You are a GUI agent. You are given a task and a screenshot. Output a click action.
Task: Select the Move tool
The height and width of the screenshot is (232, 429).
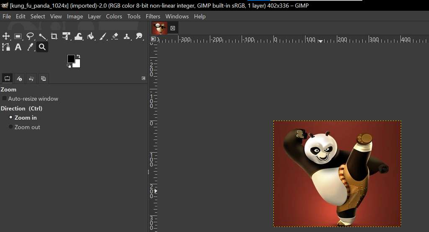tap(6, 36)
